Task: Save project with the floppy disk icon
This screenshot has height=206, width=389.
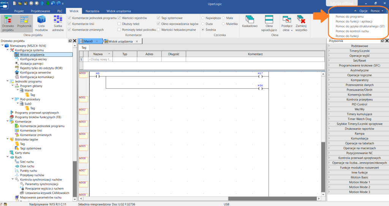Action: [25, 3]
